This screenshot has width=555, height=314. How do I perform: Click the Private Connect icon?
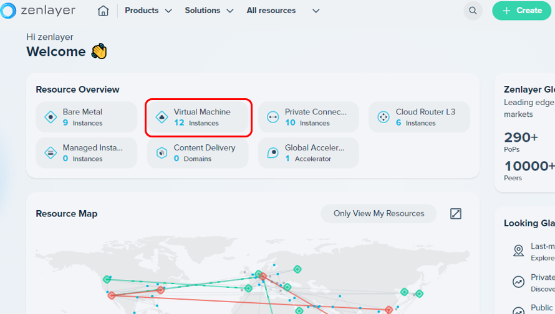tap(273, 117)
